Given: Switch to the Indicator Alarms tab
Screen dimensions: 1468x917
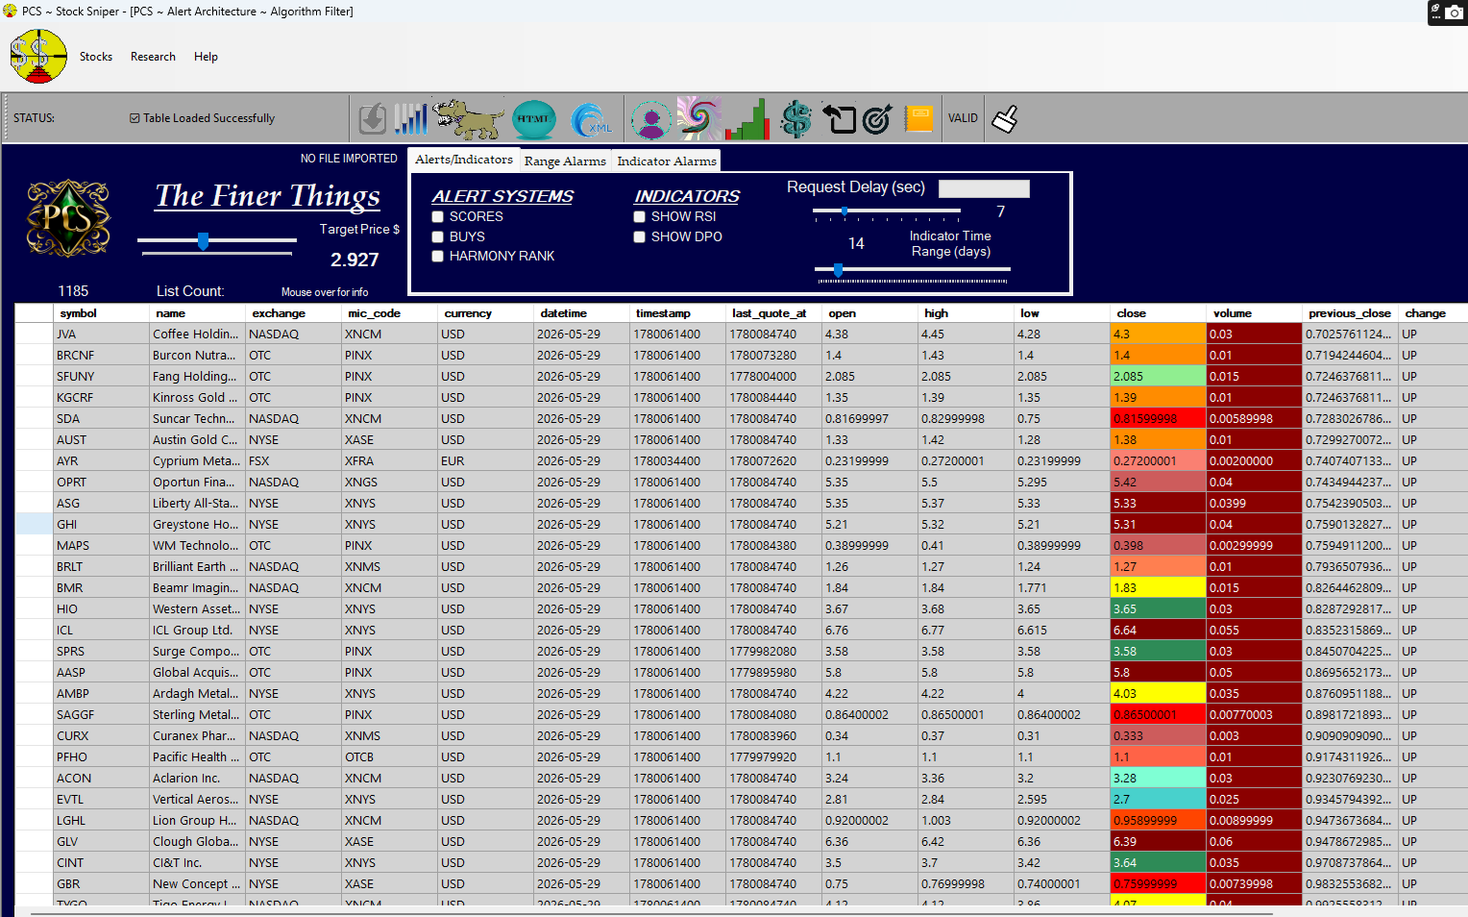Looking at the screenshot, I should click(667, 161).
